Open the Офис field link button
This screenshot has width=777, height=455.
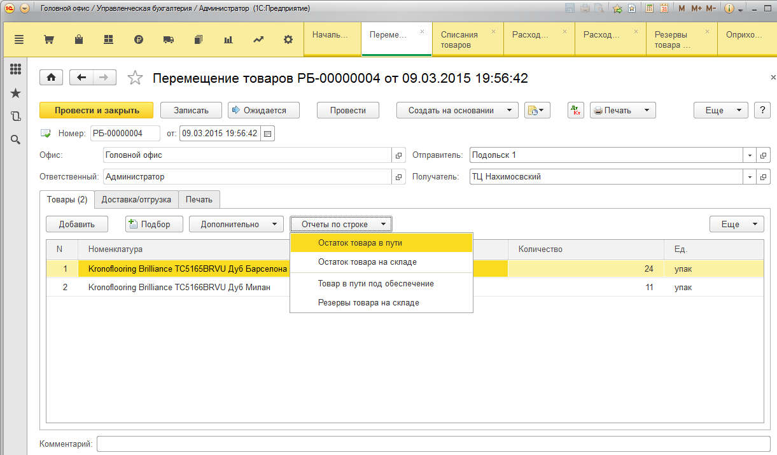(399, 155)
